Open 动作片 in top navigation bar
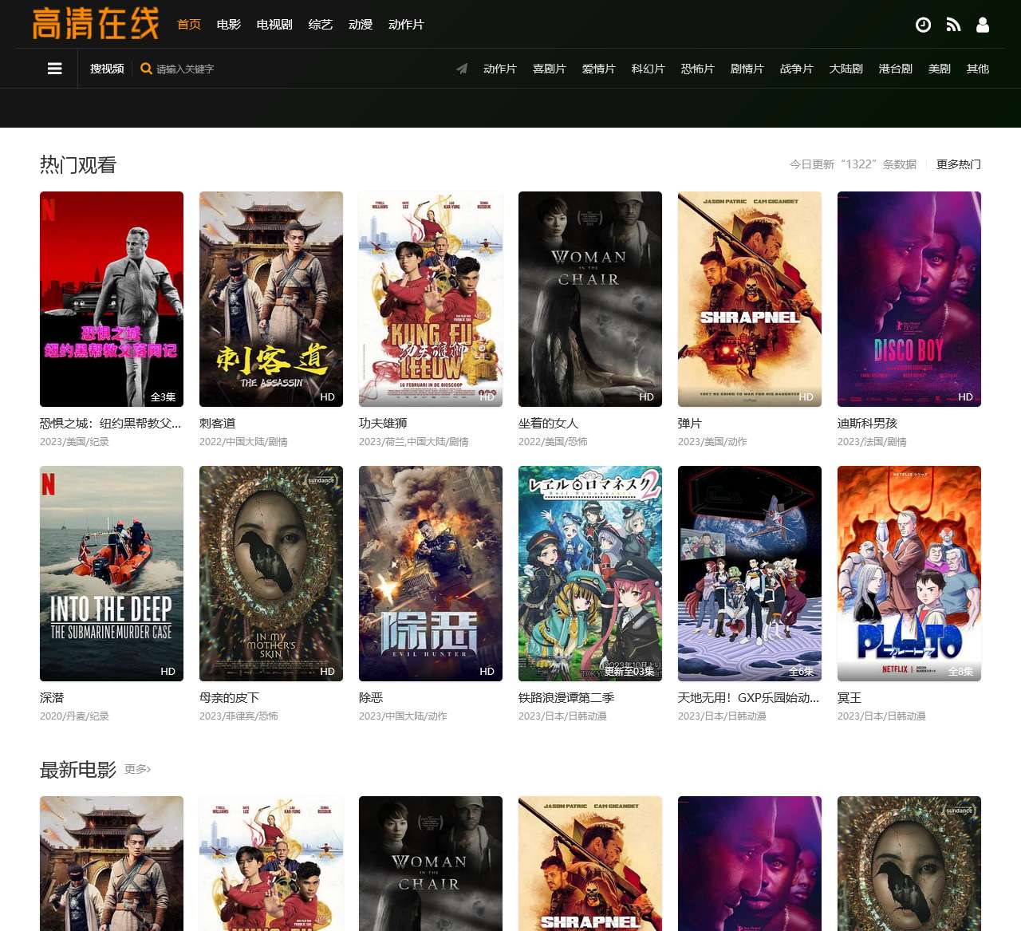This screenshot has width=1021, height=931. (x=406, y=25)
